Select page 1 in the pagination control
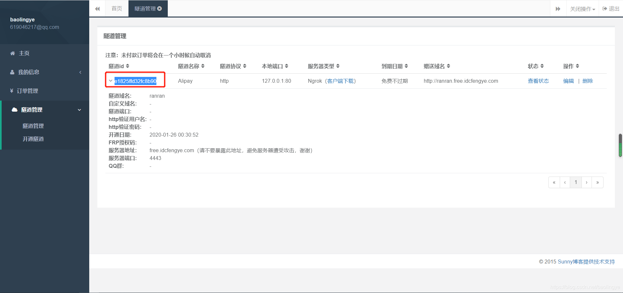Viewport: 623px width, 293px height. pos(575,182)
